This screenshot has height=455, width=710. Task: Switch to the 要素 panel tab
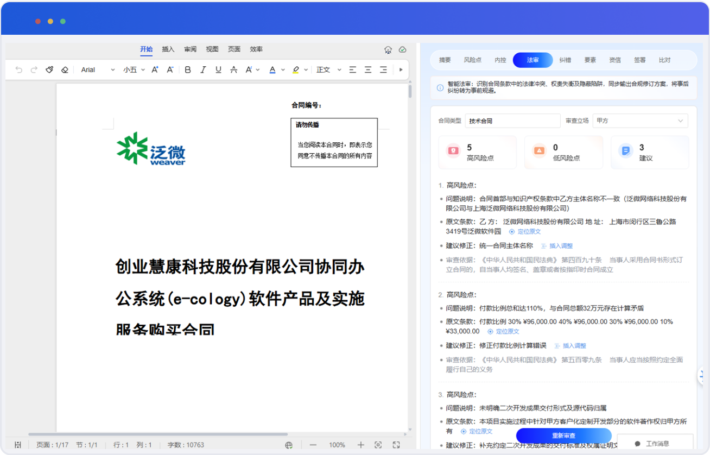tap(590, 60)
